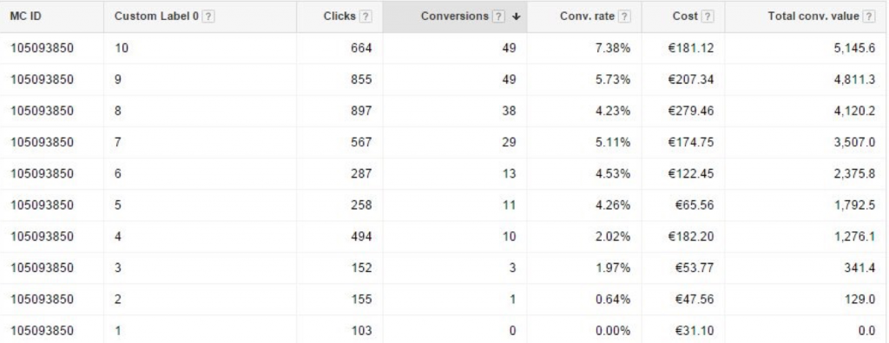Toggle the Conversions descending sort arrow
This screenshot has height=343, width=889.
point(516,16)
